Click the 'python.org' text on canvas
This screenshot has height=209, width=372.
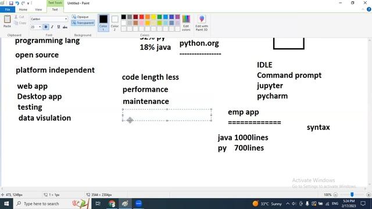[199, 44]
